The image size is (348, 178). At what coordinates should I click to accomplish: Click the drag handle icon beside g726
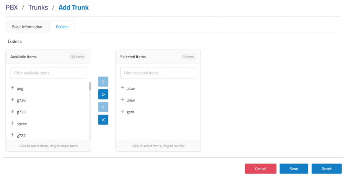pyautogui.click(x=13, y=100)
